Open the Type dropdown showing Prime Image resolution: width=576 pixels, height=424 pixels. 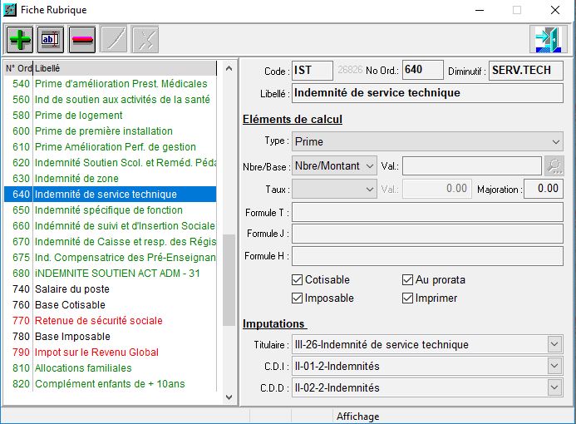[x=427, y=141]
